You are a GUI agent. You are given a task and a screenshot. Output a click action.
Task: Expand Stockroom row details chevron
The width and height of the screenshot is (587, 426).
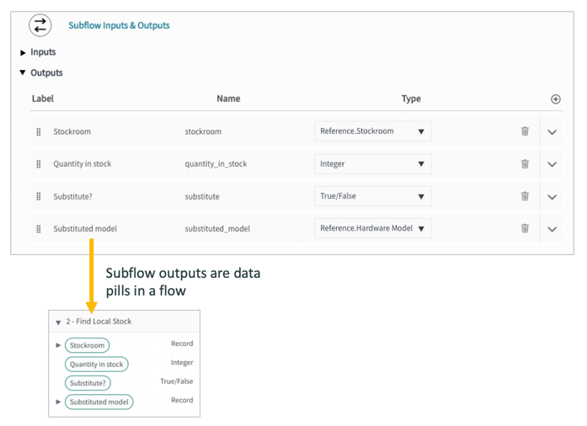tap(552, 132)
